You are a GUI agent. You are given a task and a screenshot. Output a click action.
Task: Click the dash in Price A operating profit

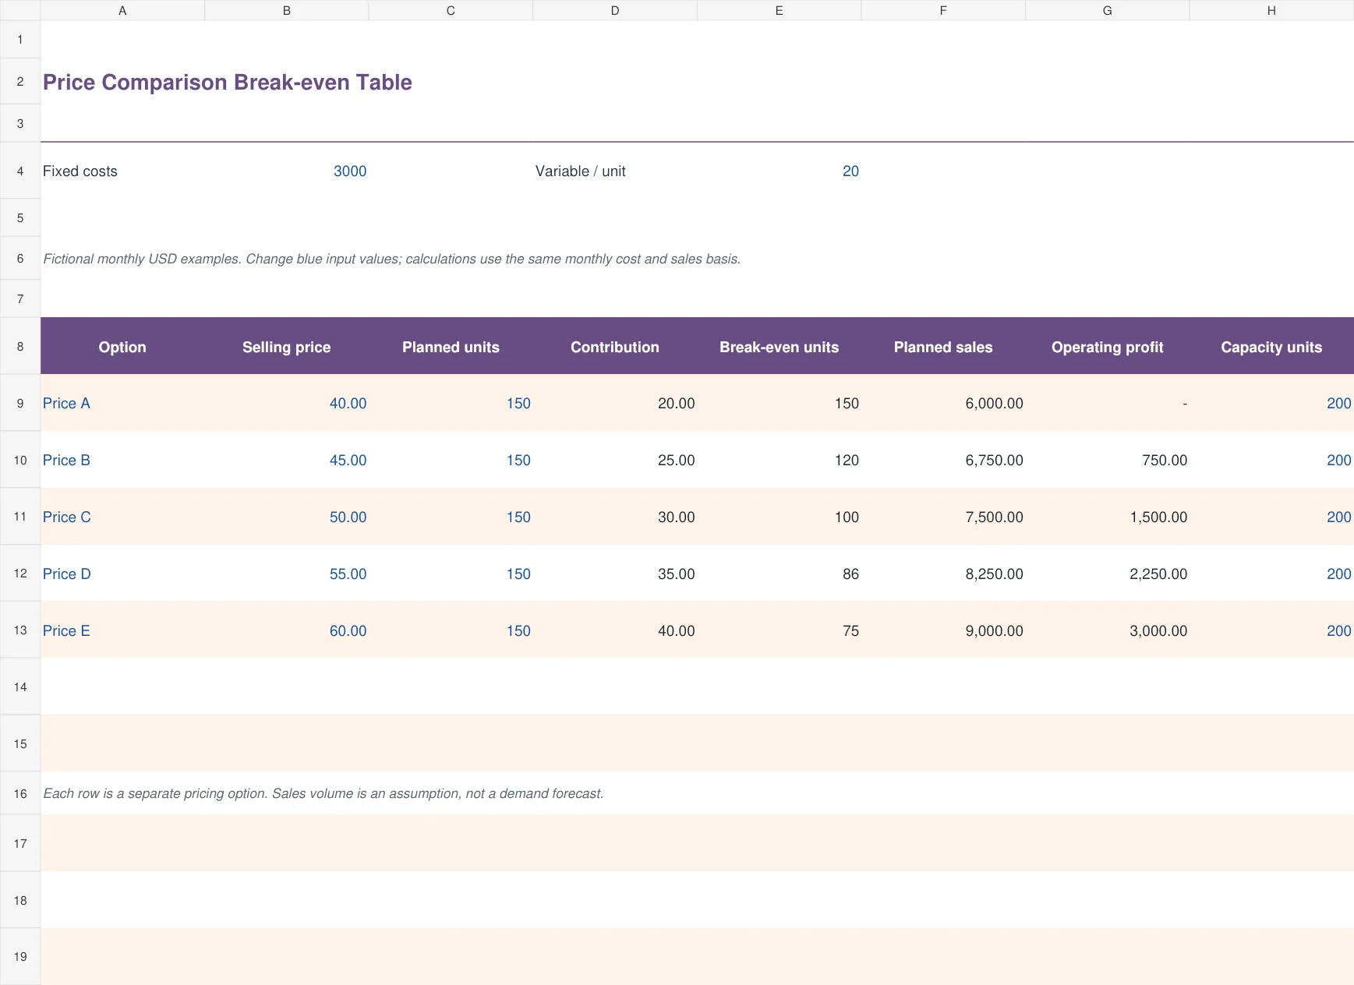pos(1185,404)
